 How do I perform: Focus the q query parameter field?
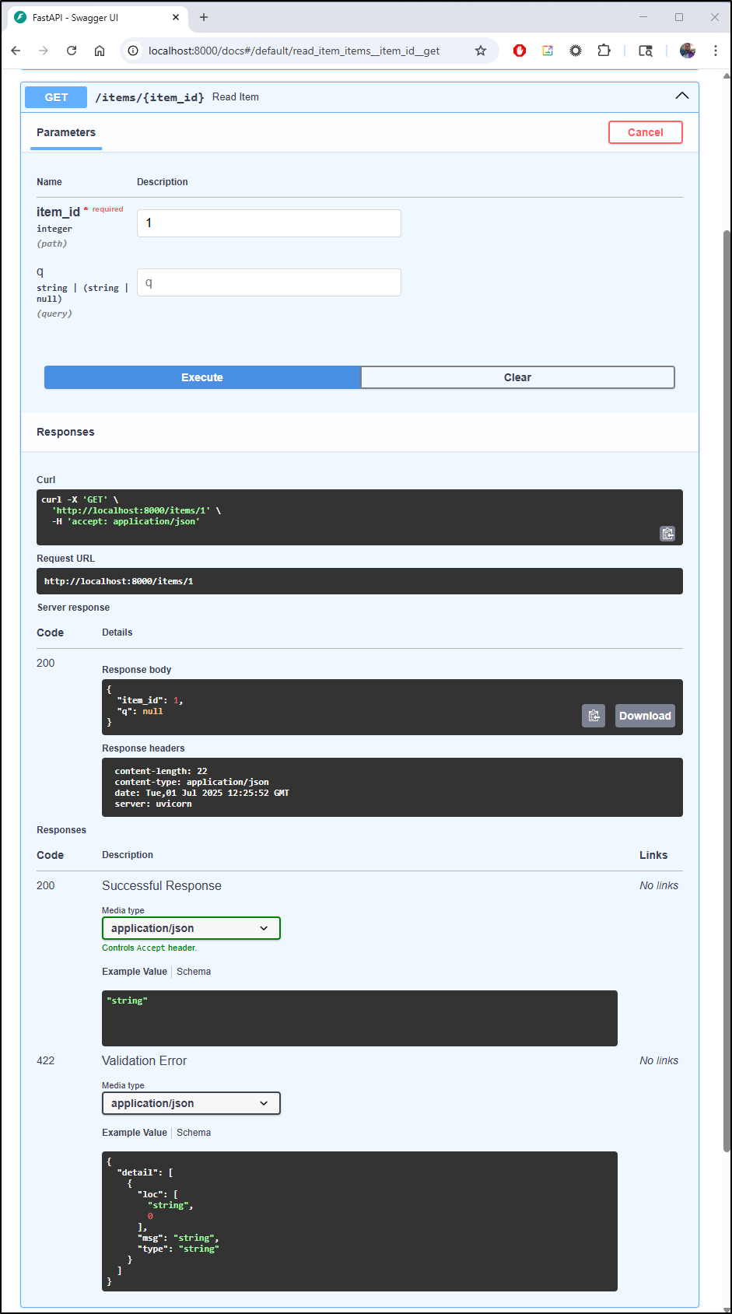coord(268,282)
